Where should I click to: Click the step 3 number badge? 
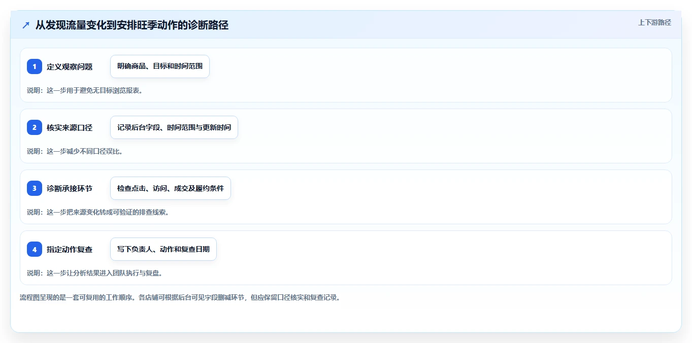(x=35, y=188)
